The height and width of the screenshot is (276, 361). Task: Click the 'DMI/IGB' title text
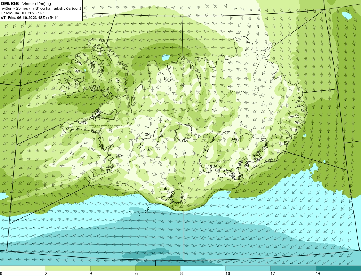(10, 4)
